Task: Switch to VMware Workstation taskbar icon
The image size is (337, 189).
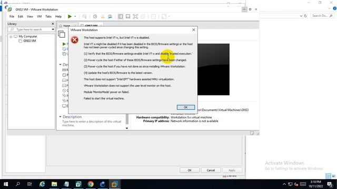Action: [x=115, y=184]
